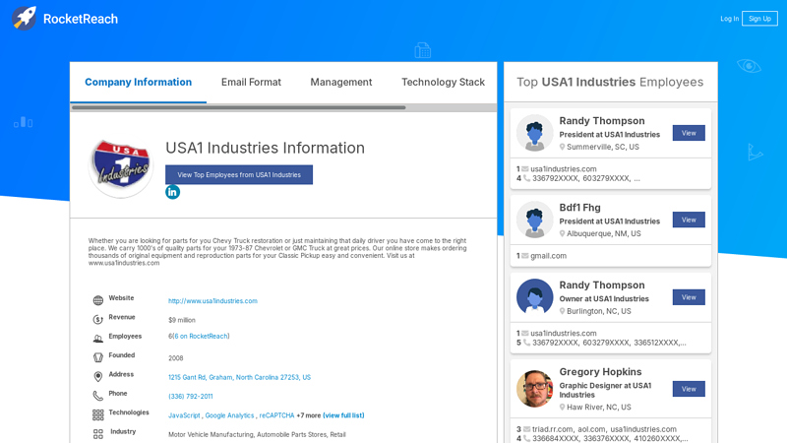The width and height of the screenshot is (787, 443).
Task: Click the USA1 Industries Information heading
Action: 265,148
